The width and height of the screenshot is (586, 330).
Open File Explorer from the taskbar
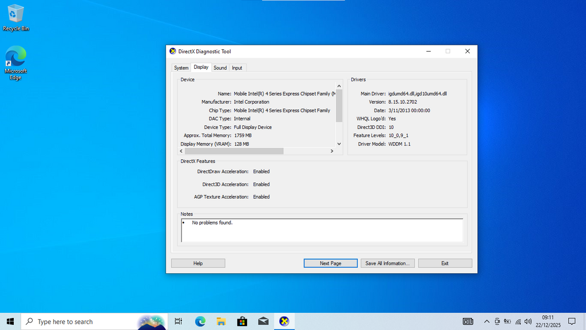point(221,321)
